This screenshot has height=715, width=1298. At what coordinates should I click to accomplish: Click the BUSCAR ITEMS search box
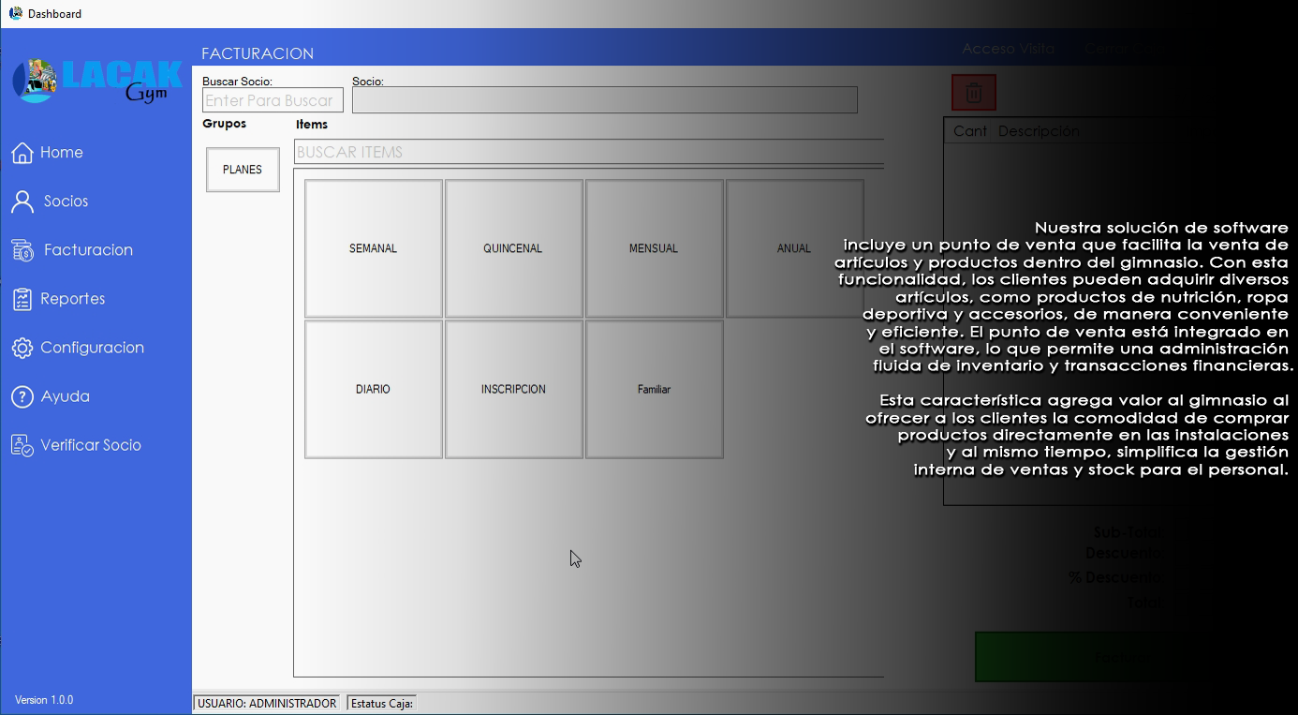[x=589, y=152]
